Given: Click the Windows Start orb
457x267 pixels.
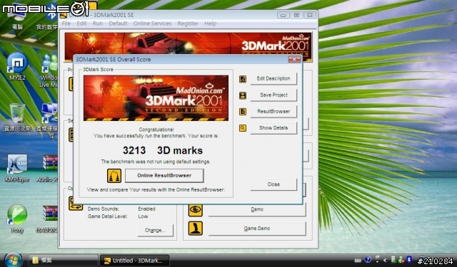Looking at the screenshot, I should tap(13, 260).
